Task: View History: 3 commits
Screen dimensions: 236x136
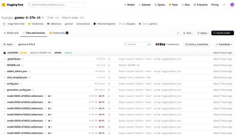Action: 197,44
